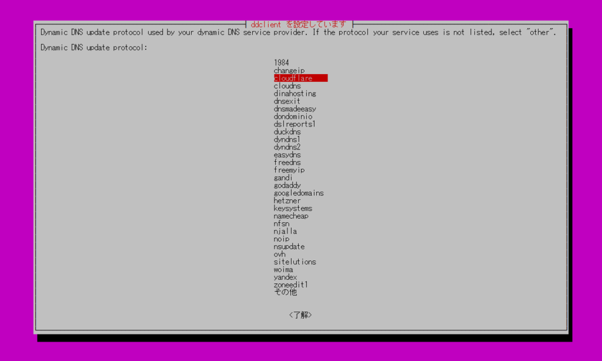Select the ovh list entry
This screenshot has height=361, width=602.
tap(279, 254)
